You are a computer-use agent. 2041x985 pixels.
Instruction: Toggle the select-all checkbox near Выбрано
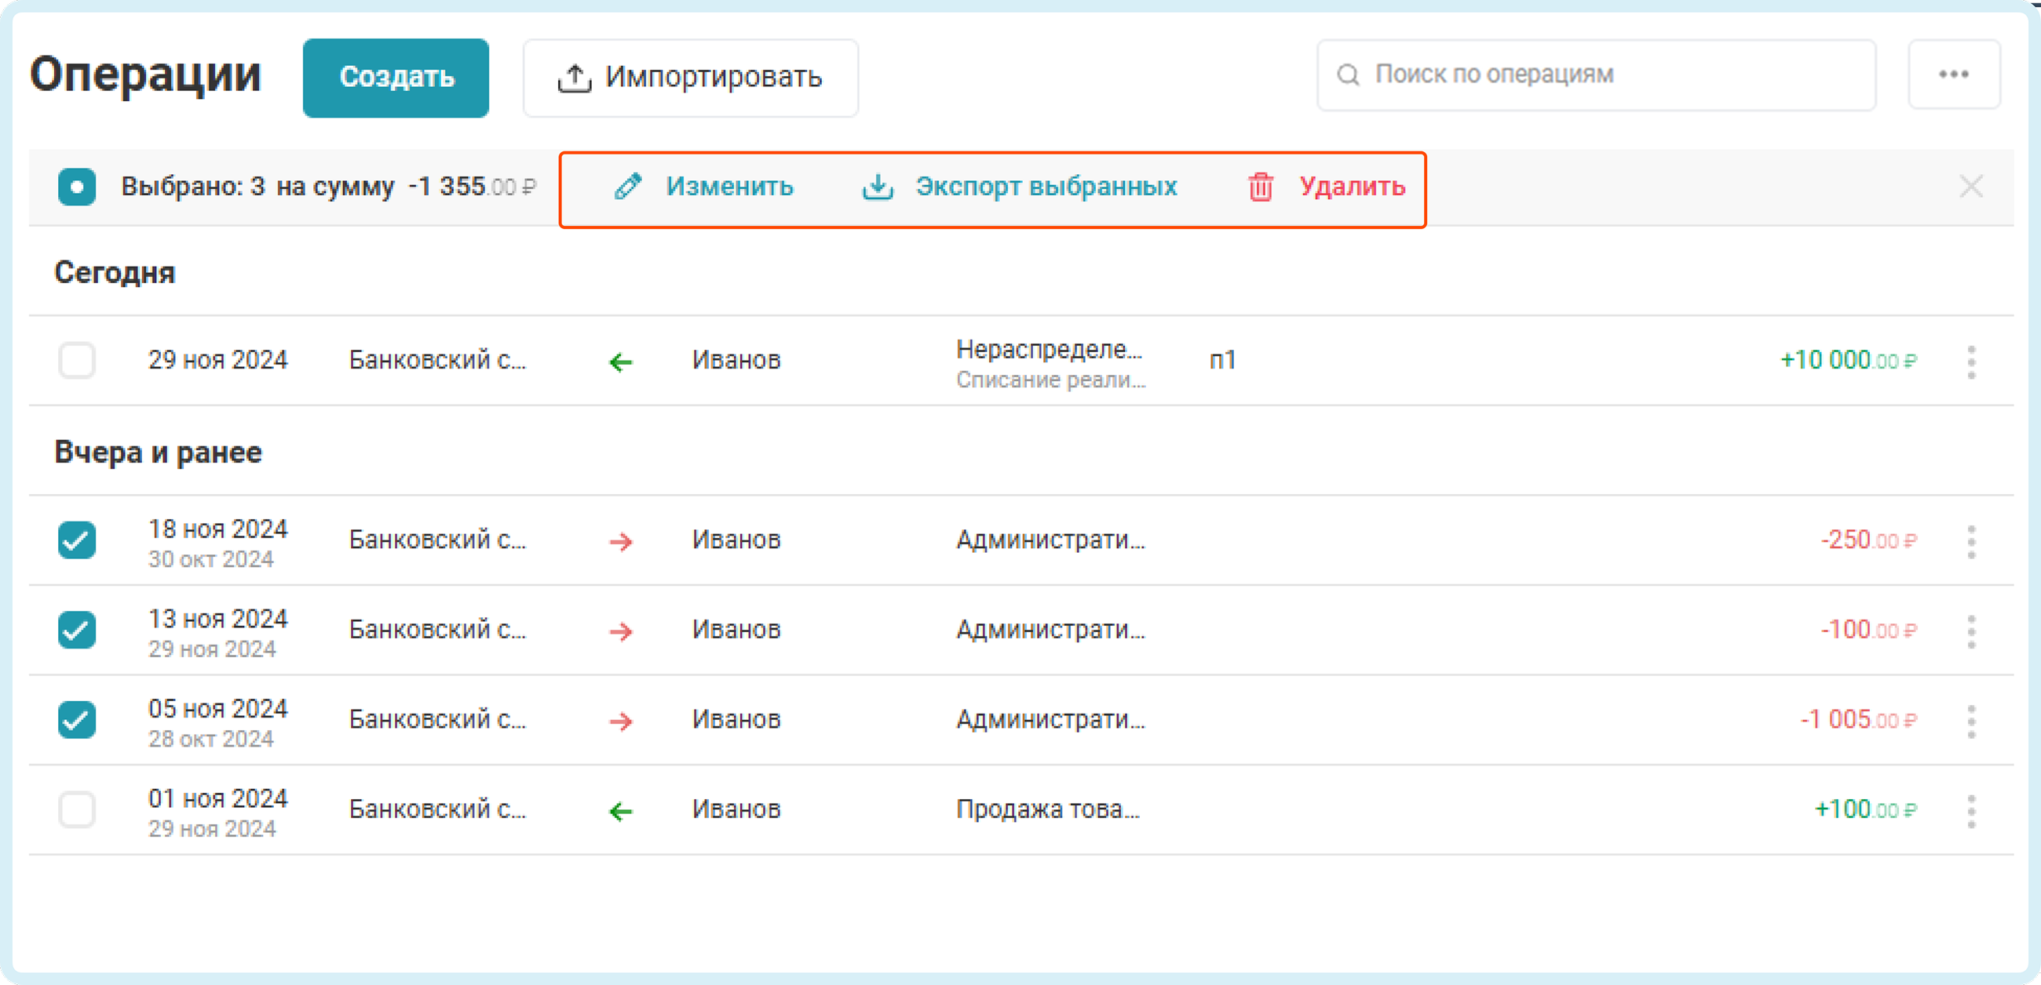[77, 187]
